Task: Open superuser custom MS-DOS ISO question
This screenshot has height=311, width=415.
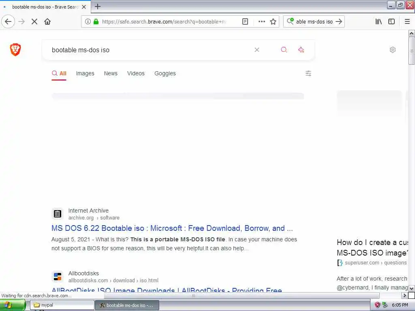Action: (372, 248)
